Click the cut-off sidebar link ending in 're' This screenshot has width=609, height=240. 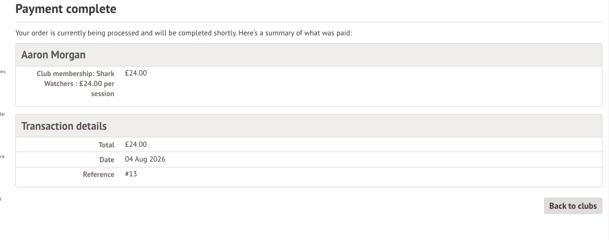pos(2,157)
